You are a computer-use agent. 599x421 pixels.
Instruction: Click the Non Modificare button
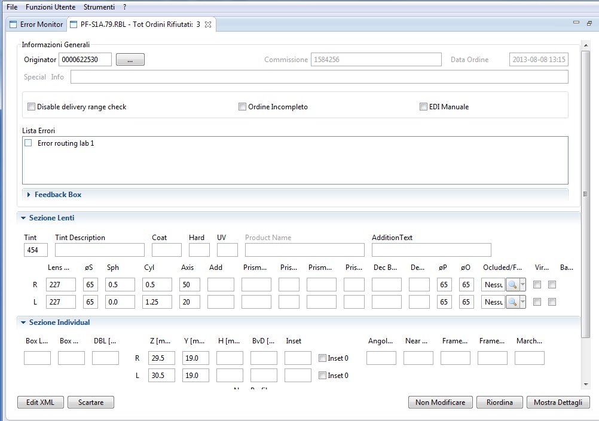441,402
